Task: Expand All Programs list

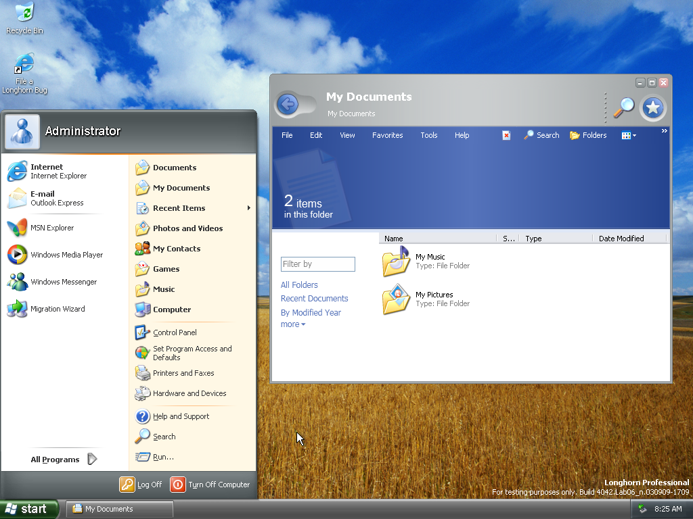Action: 64,460
